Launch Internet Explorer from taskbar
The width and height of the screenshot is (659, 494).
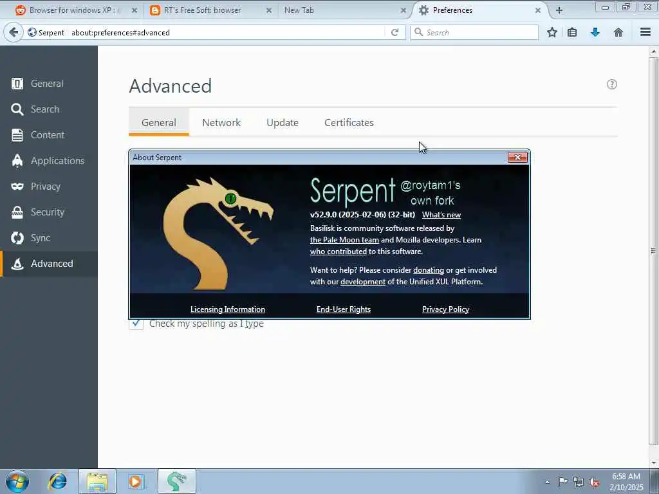[57, 481]
